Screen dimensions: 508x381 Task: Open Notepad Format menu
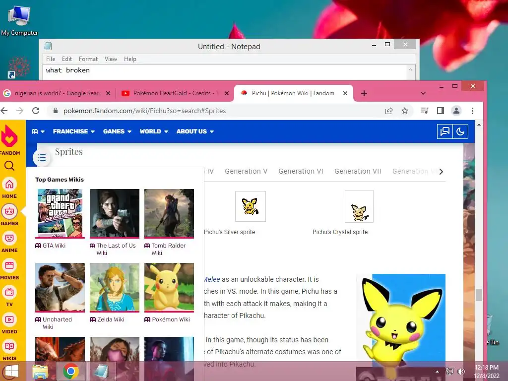point(88,59)
